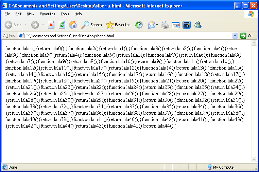259x172 pixels.
Task: Click the Edit page toolbar icon
Action: 175,25
